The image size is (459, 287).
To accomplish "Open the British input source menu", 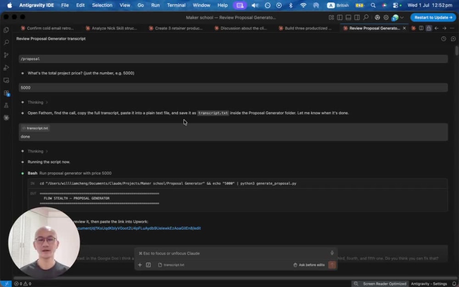I will tap(338, 5).
